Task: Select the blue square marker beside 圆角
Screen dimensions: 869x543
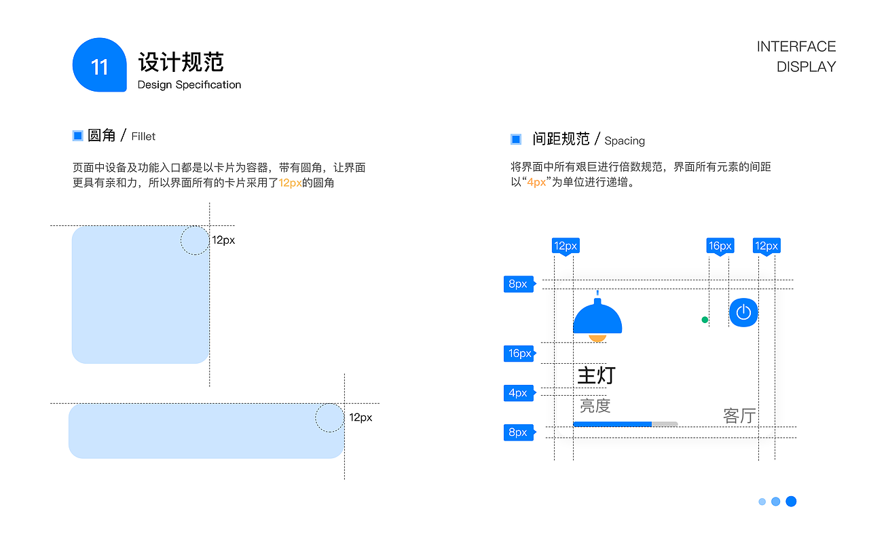Action: click(x=77, y=135)
